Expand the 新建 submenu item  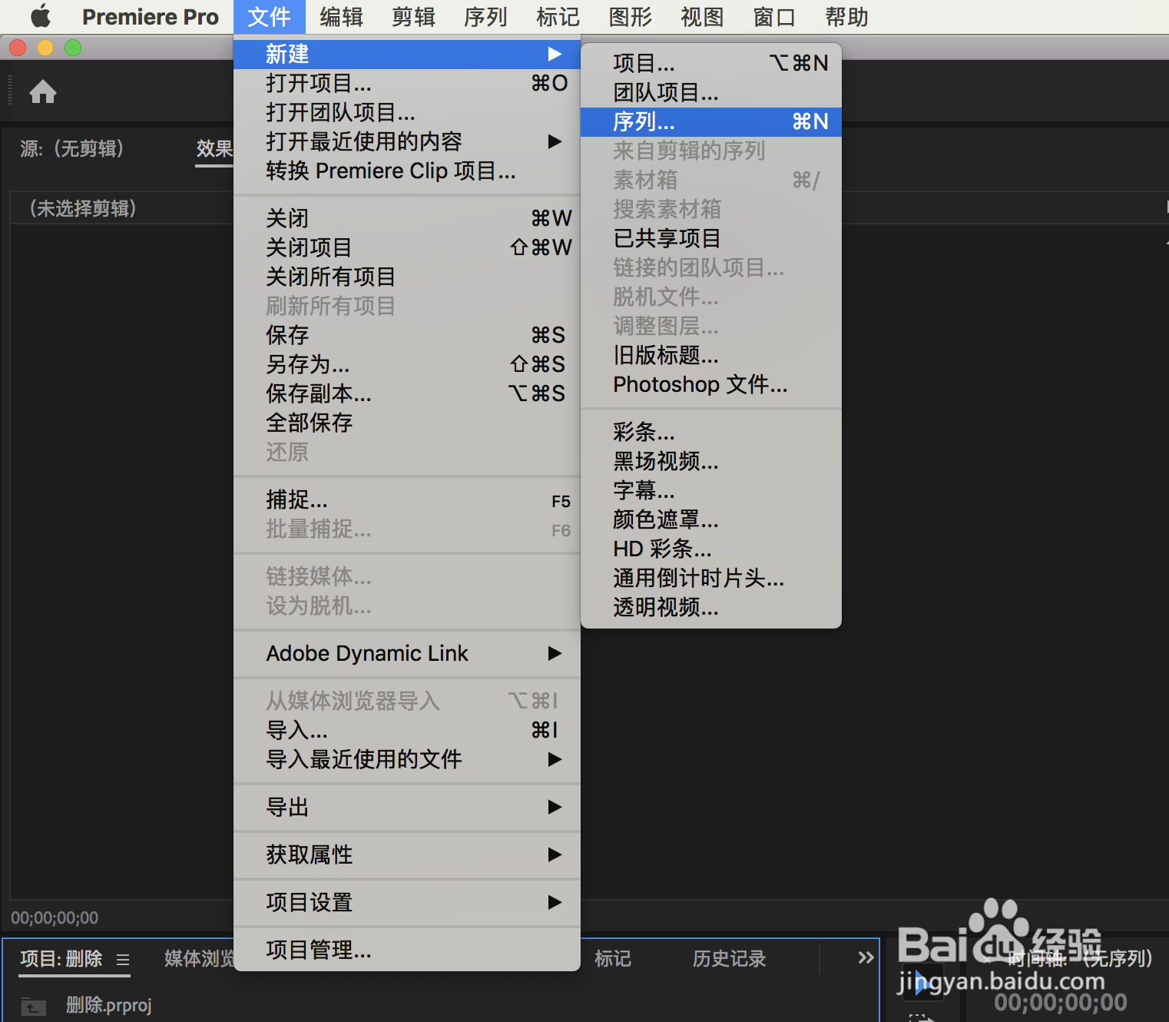(407, 54)
